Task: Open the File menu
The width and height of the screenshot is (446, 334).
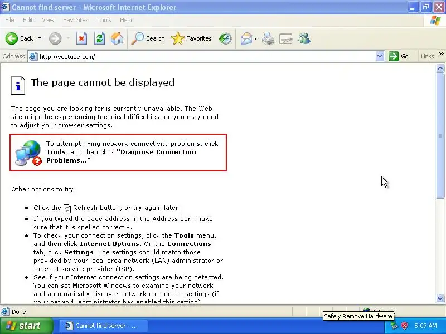Action: click(9, 20)
